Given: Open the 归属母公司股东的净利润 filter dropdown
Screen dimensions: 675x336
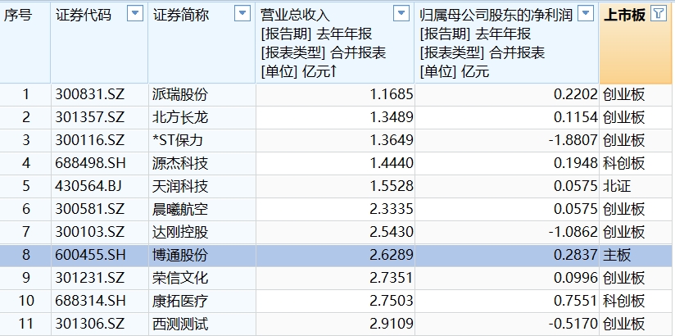Looking at the screenshot, I should [586, 14].
